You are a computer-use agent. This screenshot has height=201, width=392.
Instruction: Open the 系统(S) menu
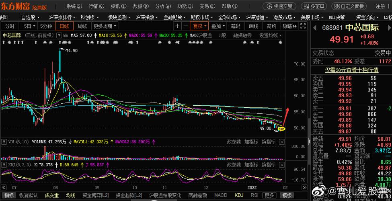[x=74, y=6]
